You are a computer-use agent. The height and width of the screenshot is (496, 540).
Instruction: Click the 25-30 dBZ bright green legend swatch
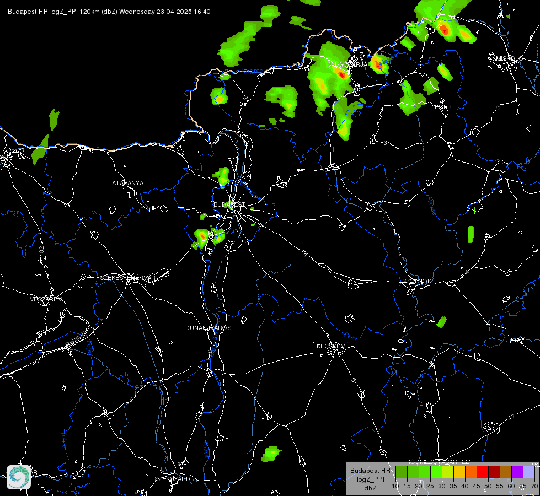[x=436, y=472]
